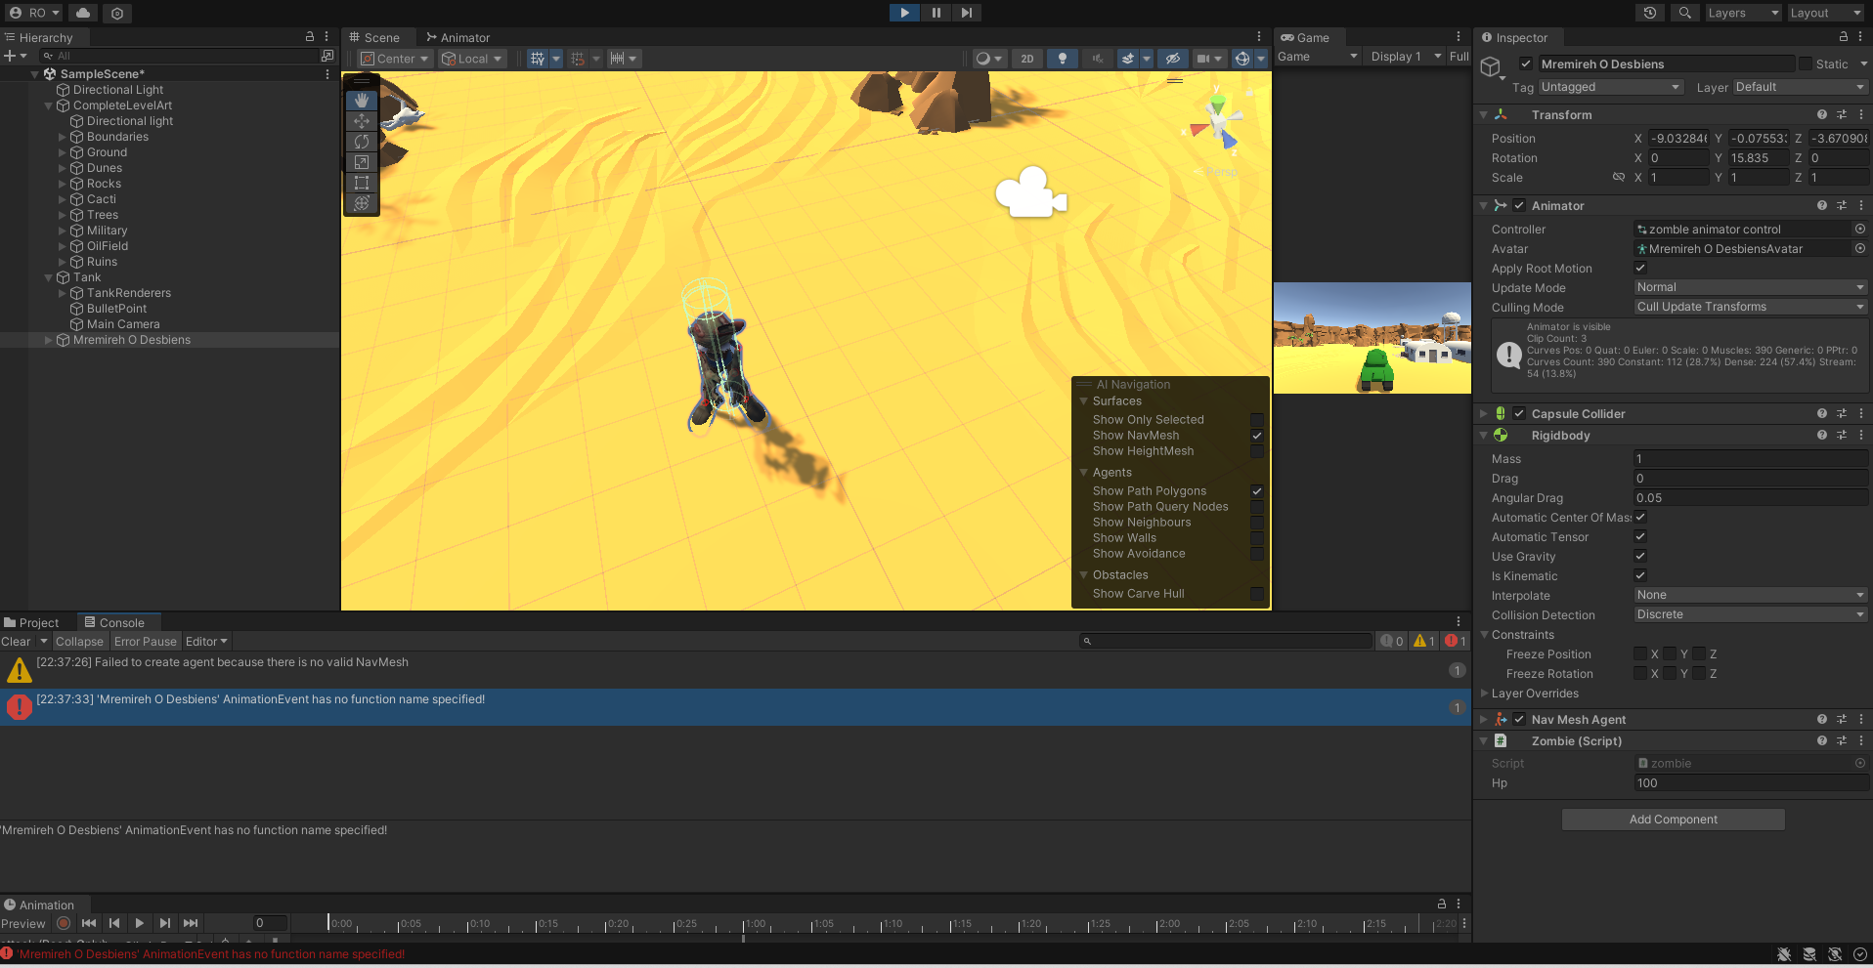This screenshot has width=1873, height=968.
Task: Select the Rect tool in Scene
Action: (x=362, y=183)
